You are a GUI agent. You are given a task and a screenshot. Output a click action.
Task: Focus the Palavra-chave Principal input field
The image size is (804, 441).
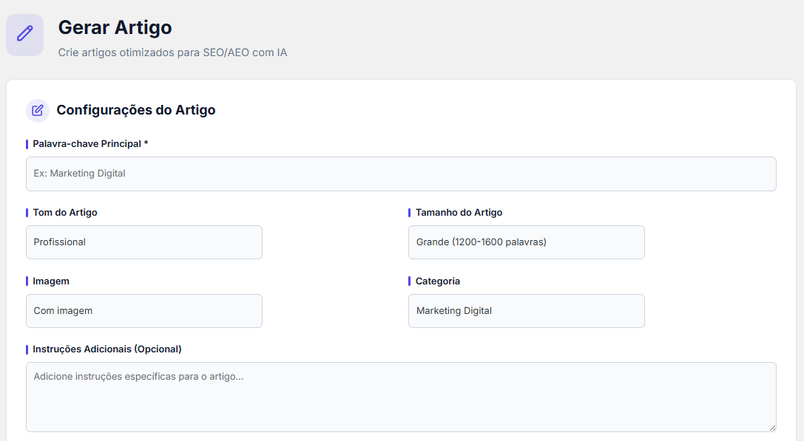(x=401, y=174)
